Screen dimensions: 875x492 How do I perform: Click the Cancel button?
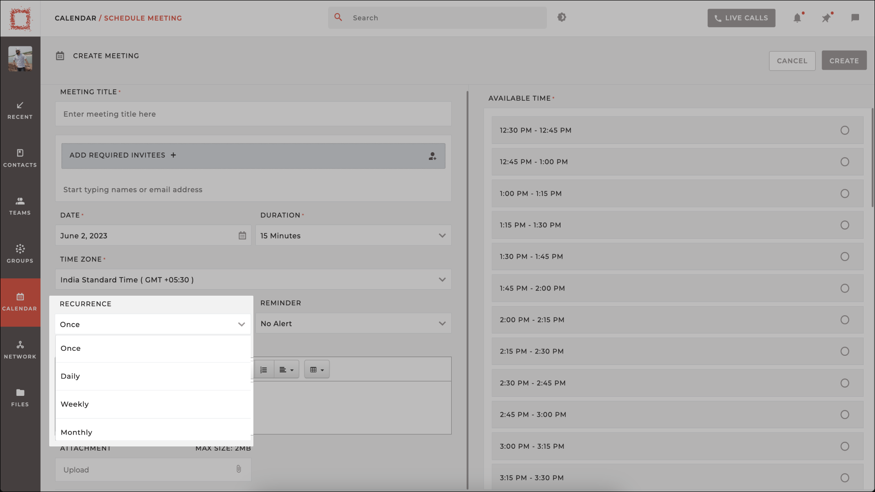pyautogui.click(x=792, y=60)
